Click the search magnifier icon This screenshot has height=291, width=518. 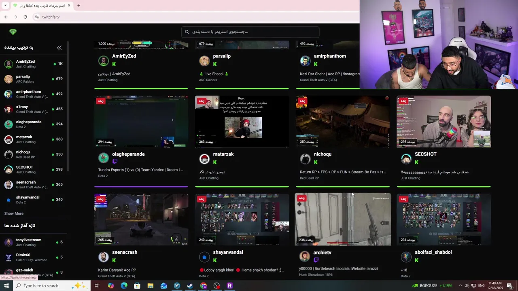coord(187,32)
